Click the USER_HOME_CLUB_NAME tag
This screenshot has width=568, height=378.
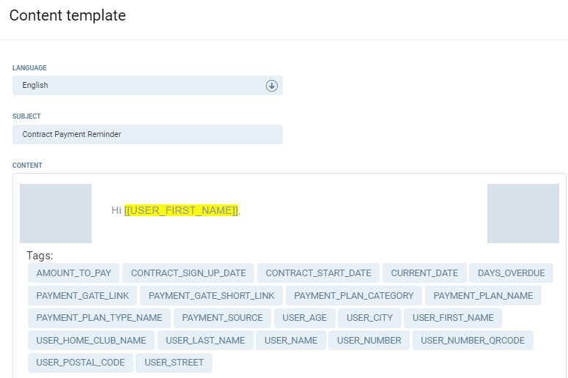(x=91, y=341)
